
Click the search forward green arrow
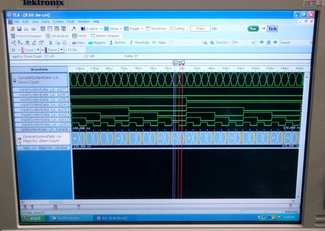click(x=275, y=42)
